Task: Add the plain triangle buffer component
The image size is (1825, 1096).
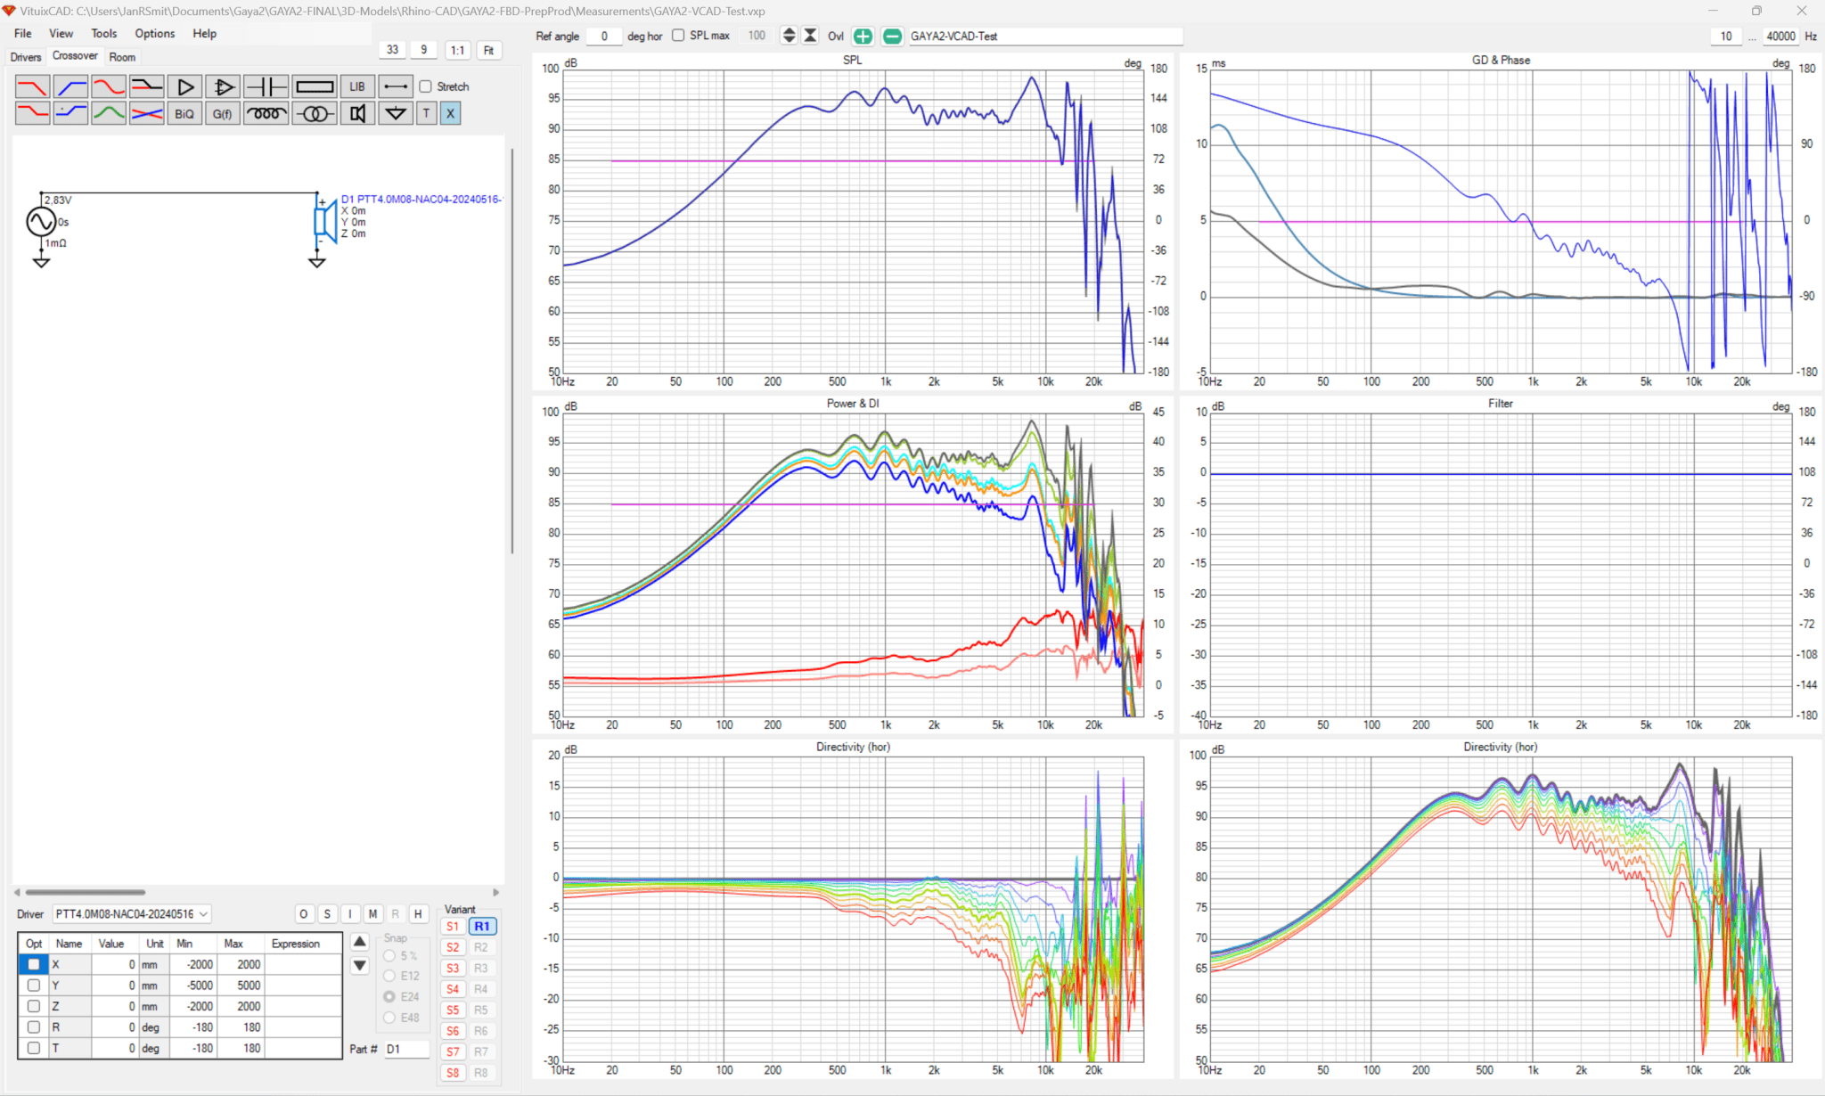Action: coord(185,86)
